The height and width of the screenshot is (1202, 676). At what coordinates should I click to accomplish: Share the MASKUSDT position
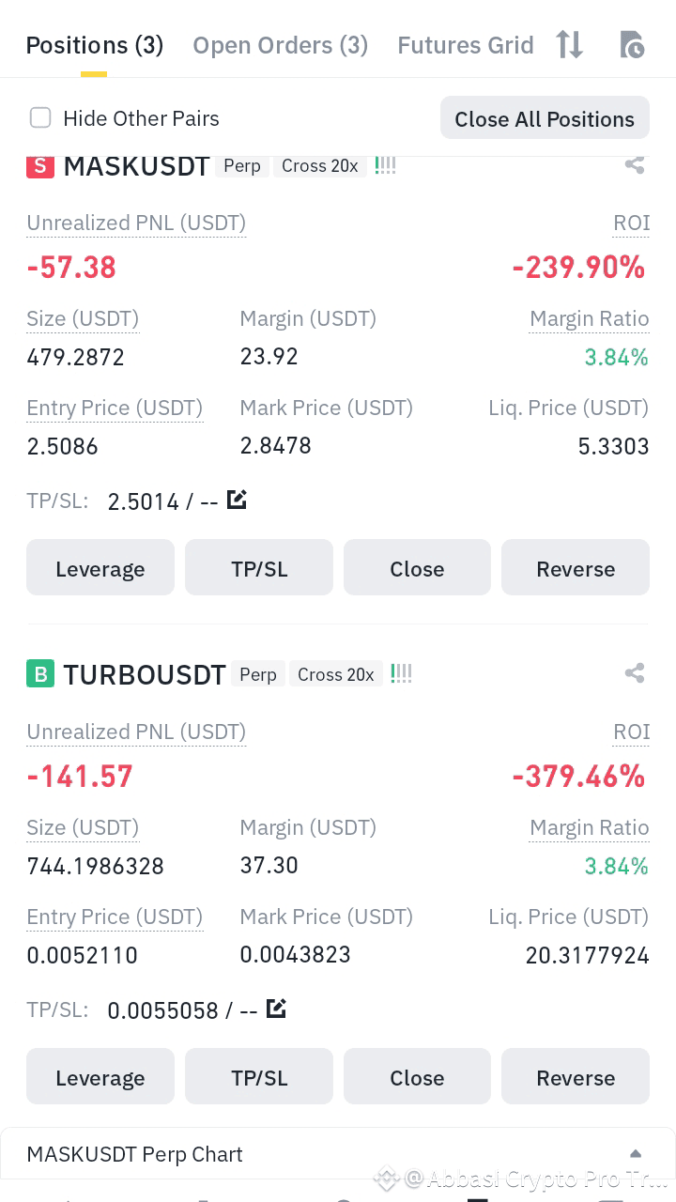(635, 165)
